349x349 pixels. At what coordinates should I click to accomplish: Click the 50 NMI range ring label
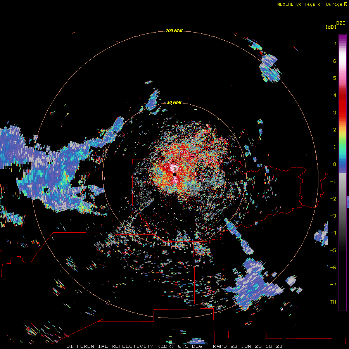(x=174, y=102)
